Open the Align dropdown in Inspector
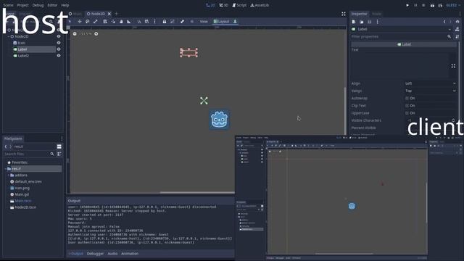 (430, 83)
